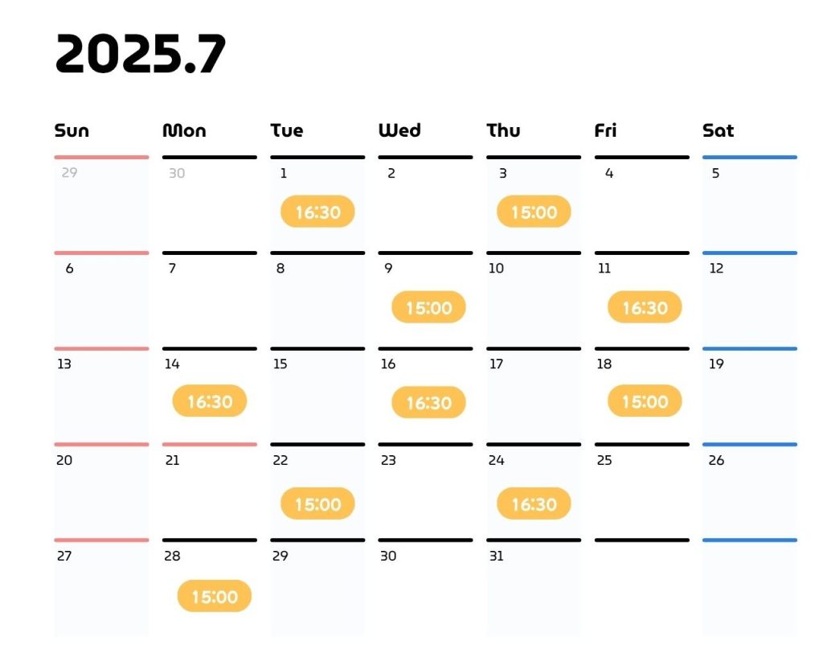
Task: Select date 31 on the calendar
Action: pos(496,556)
